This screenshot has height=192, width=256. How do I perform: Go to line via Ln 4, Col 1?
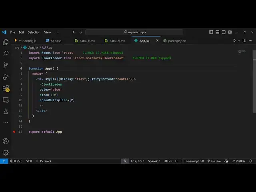[x=138, y=161]
